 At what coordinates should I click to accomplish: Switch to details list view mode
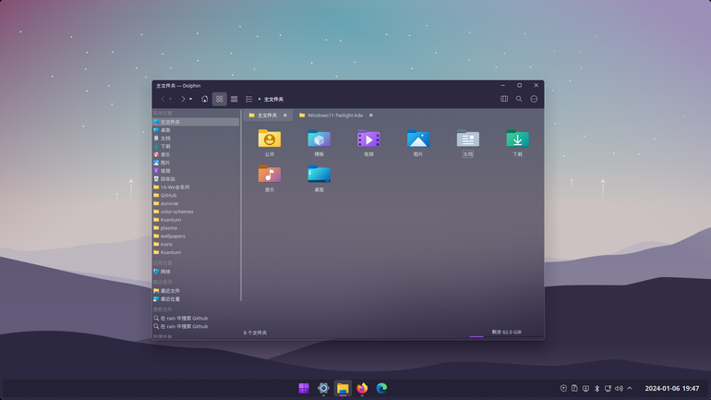[249, 99]
